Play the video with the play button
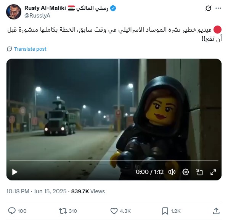The image size is (228, 220). coord(15,172)
